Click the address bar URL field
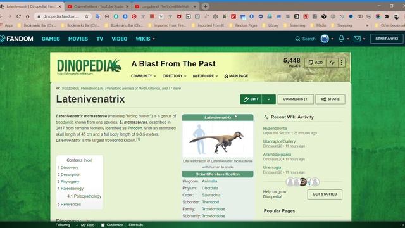 pos(61,16)
